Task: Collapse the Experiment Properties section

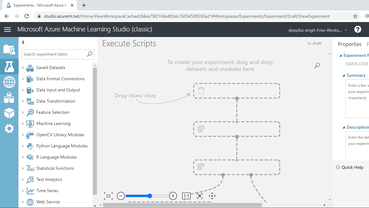Action: [x=340, y=56]
